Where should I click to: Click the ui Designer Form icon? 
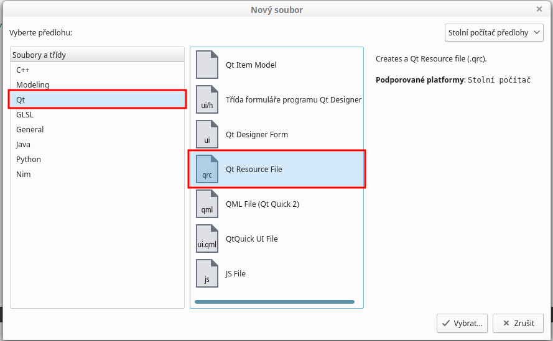(207, 134)
